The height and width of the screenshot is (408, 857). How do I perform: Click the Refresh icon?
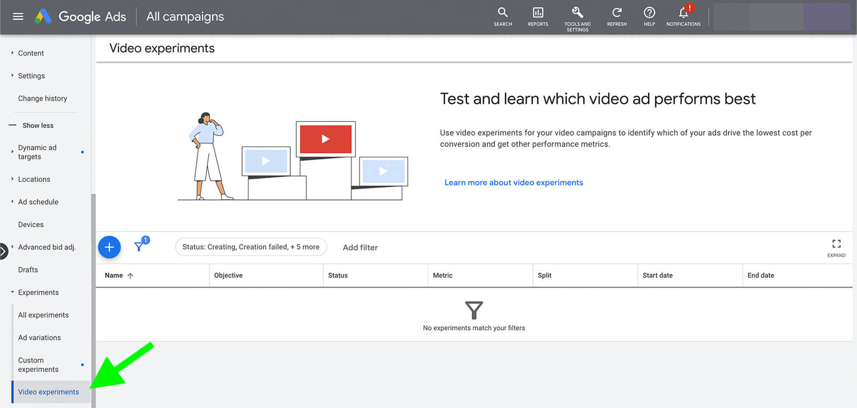click(617, 17)
